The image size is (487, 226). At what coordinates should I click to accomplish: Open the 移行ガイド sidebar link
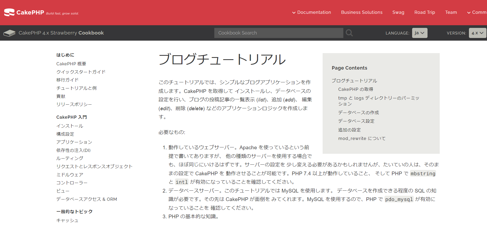[67, 80]
